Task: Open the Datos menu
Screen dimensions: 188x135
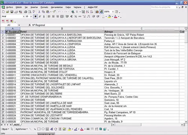Action: click(68, 7)
